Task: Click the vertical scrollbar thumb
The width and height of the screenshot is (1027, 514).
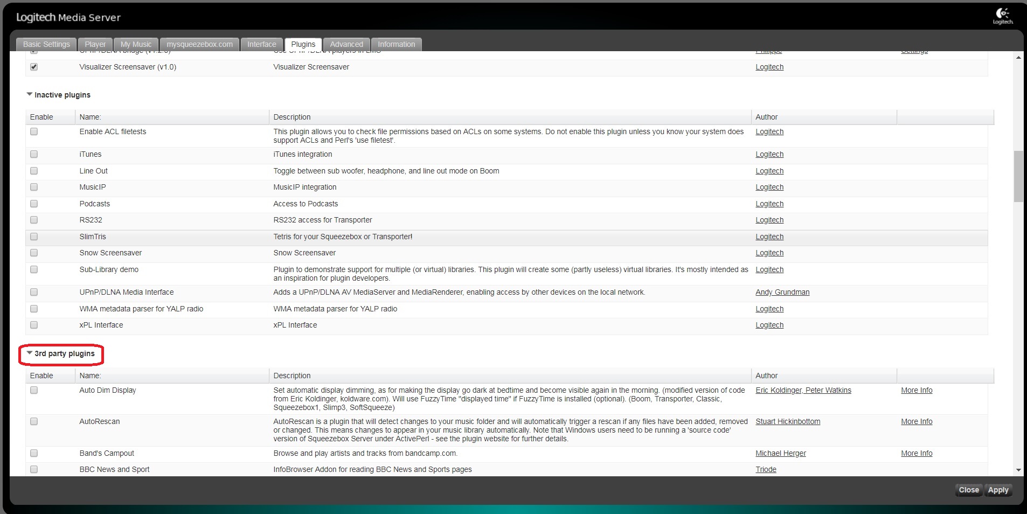Action: 1018,176
